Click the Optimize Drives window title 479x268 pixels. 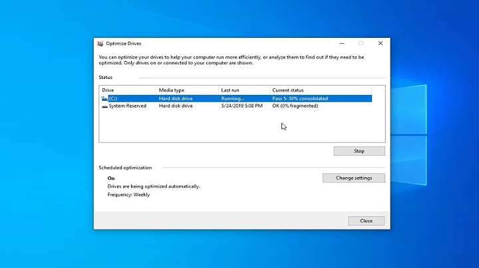[x=124, y=44]
